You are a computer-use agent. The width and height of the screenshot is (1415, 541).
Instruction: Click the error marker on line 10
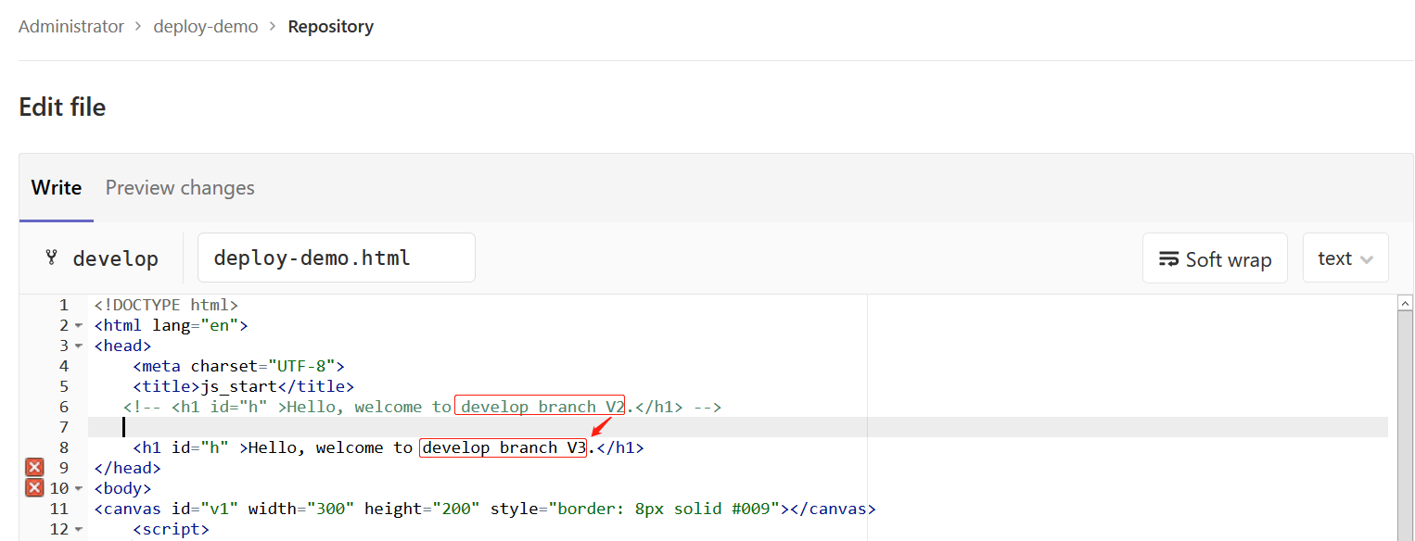34,488
